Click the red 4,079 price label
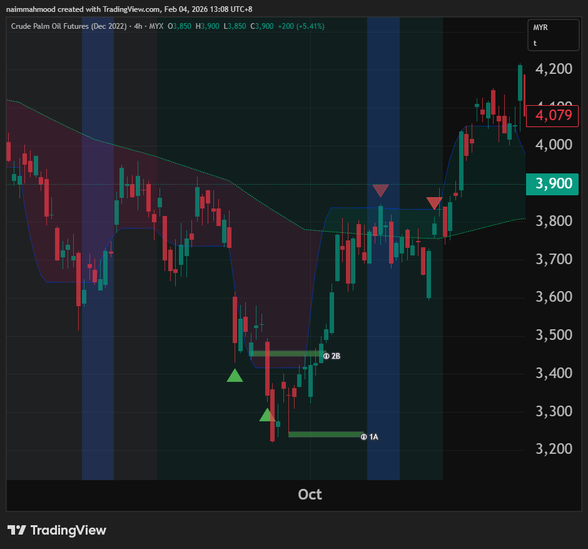588x549 pixels. (554, 115)
